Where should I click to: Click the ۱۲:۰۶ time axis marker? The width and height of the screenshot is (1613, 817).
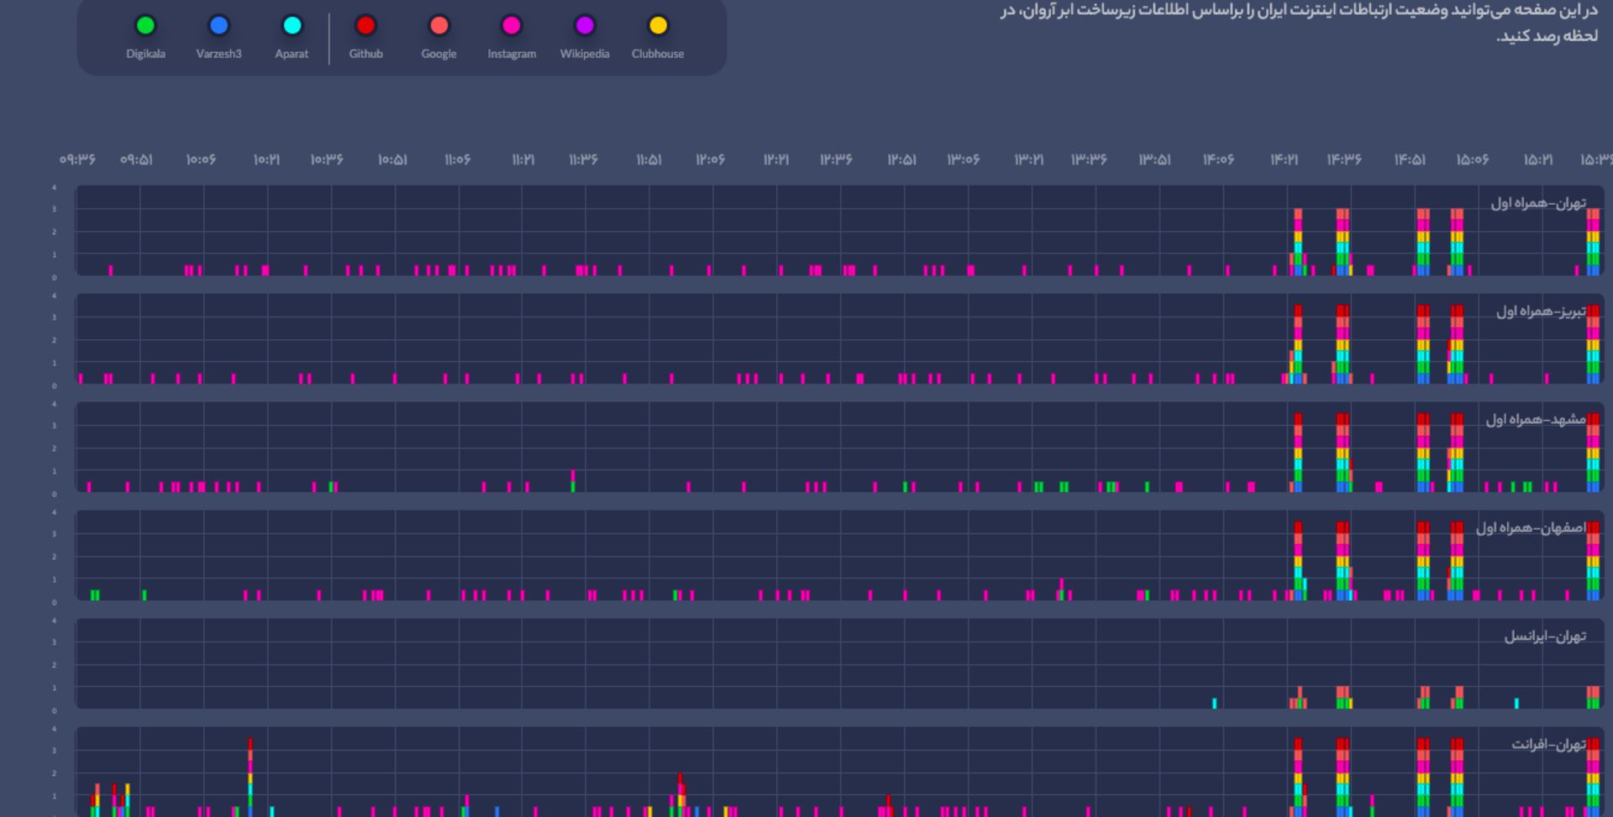[x=710, y=160]
